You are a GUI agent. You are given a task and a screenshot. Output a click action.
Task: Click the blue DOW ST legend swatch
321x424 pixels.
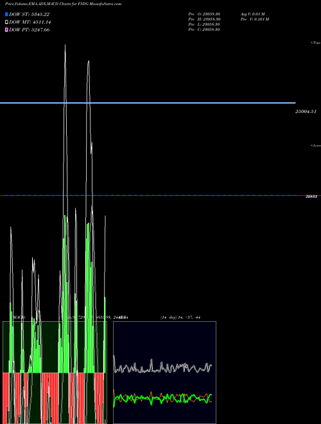[6, 14]
